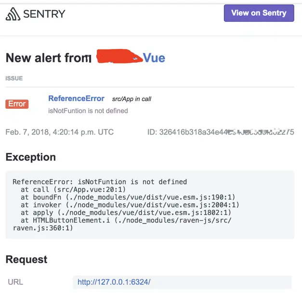Image resolution: width=302 pixels, height=304 pixels.
Task: Click the Exception heading
Action: pos(31,157)
